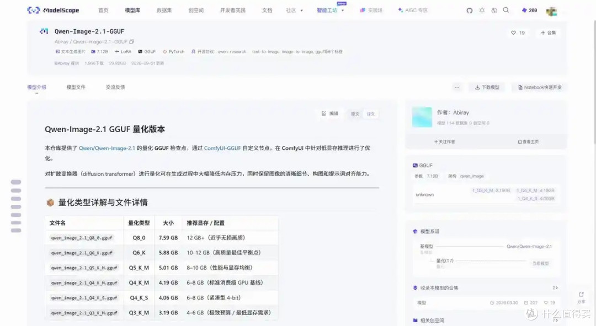This screenshot has height=326, width=596.
Task: Open base model Qwen/Qwen-Image-2.1 in 模型系谱
Action: (529, 246)
